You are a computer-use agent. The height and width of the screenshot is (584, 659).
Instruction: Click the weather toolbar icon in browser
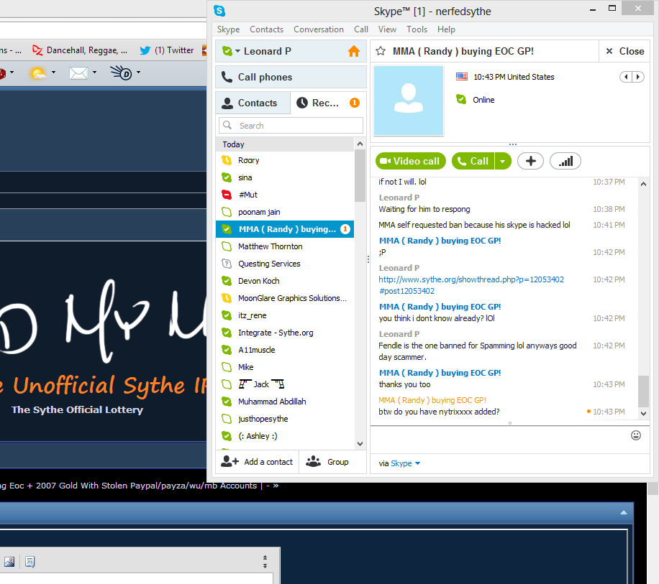[38, 73]
